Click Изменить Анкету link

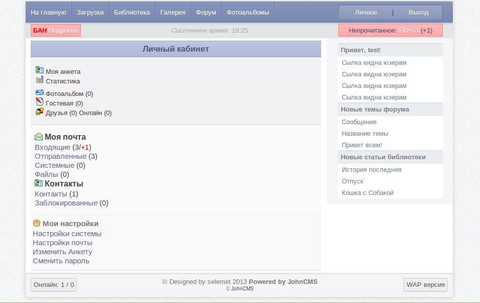pos(62,252)
